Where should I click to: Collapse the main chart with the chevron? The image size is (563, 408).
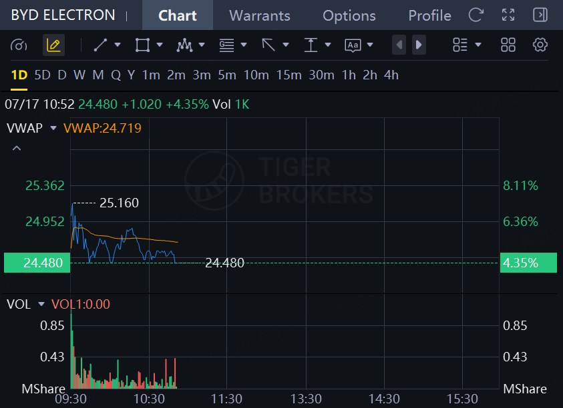click(17, 148)
